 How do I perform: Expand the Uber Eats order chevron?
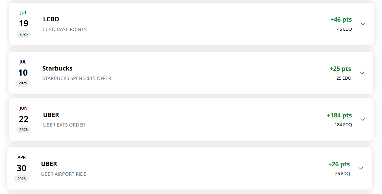[363, 119]
